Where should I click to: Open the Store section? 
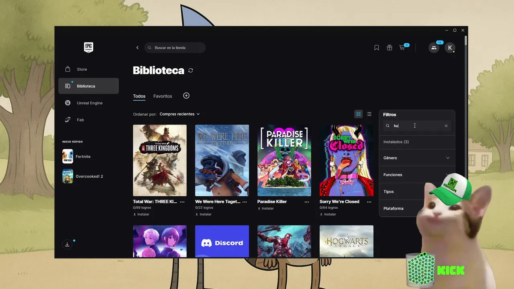pyautogui.click(x=88, y=69)
